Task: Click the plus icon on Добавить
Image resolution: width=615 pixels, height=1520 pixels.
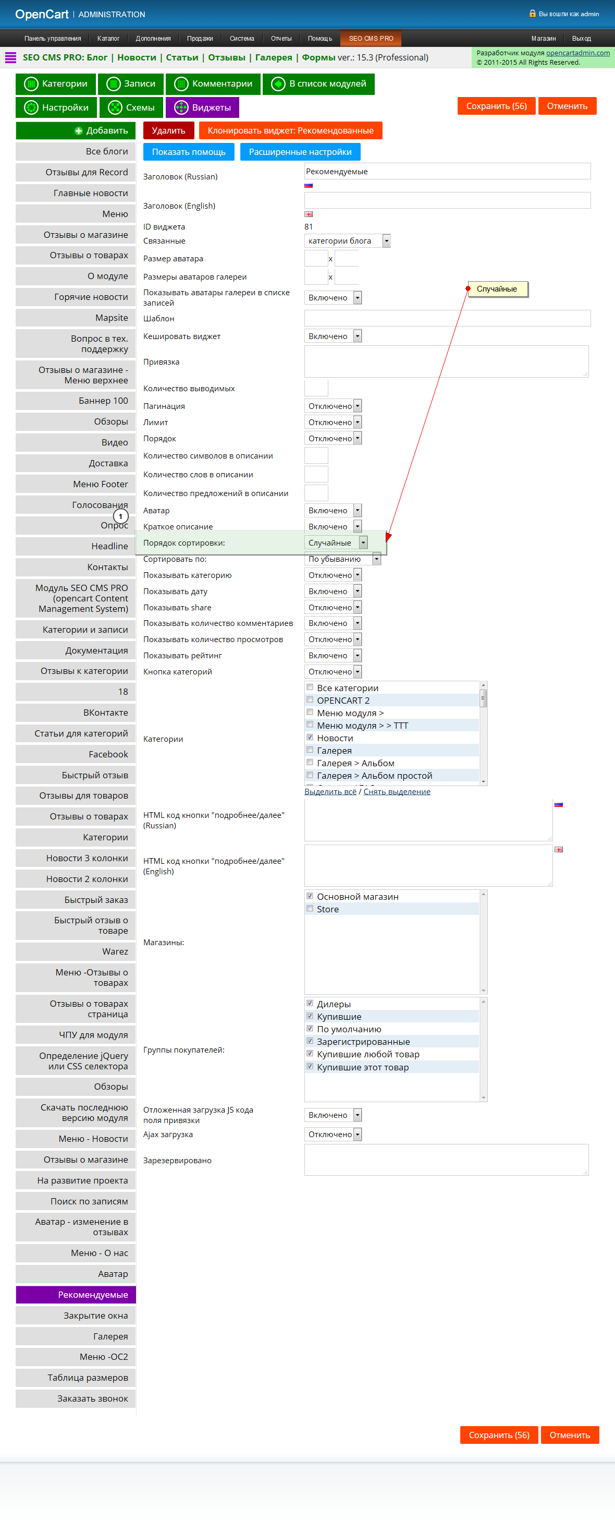Action: (x=78, y=131)
